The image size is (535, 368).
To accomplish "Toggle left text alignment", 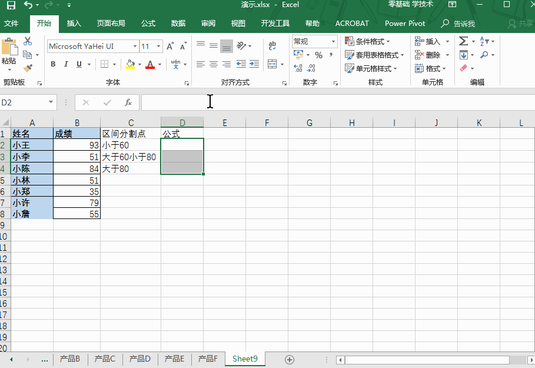I will pyautogui.click(x=201, y=64).
